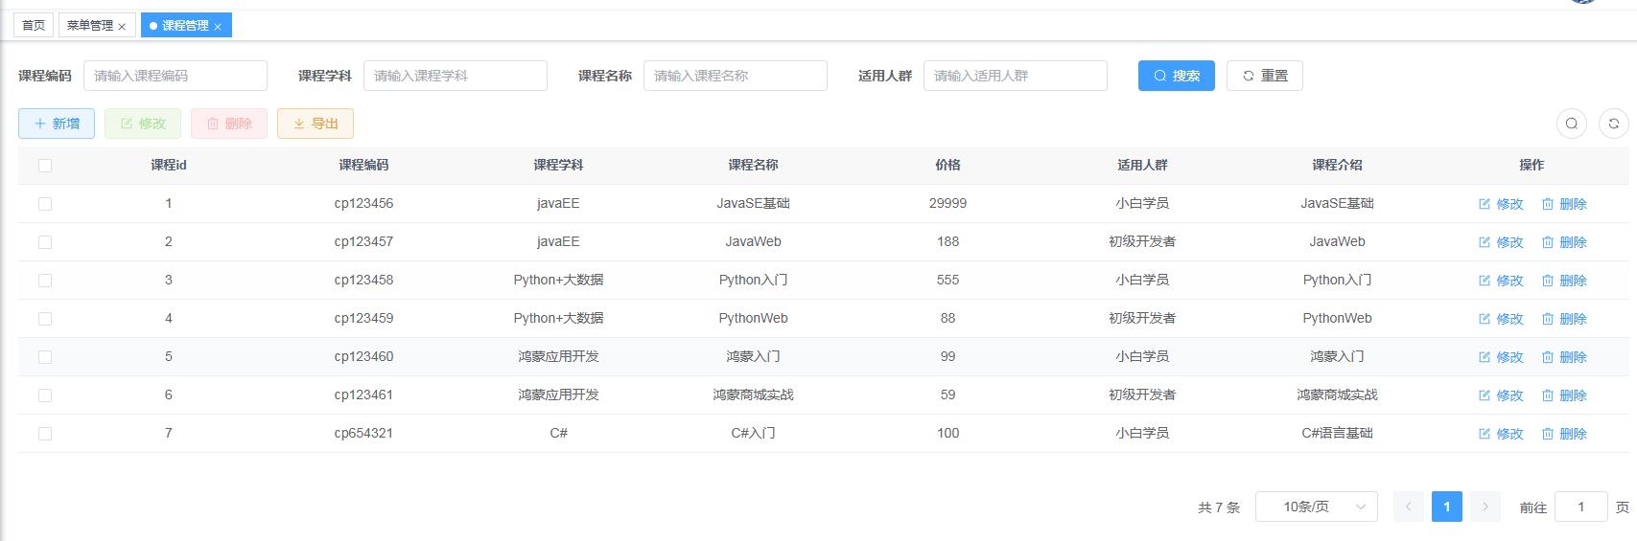Edit the 鸿蒙入门 course row
The width and height of the screenshot is (1637, 541).
click(1501, 357)
